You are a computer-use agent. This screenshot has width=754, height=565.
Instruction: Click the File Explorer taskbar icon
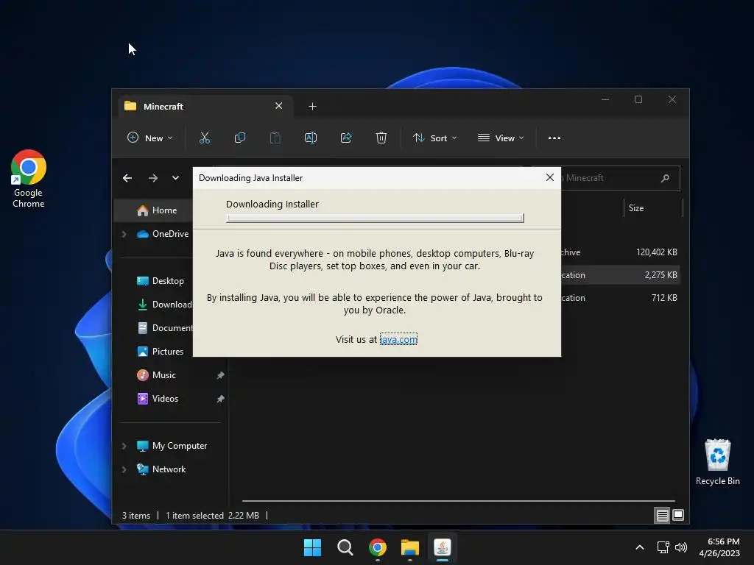coord(410,547)
